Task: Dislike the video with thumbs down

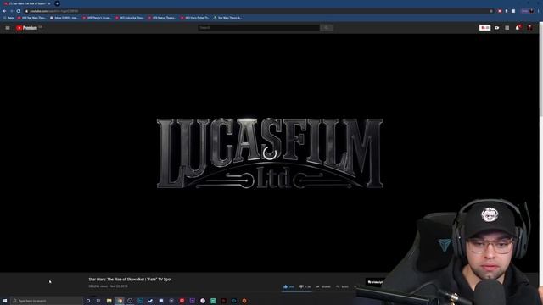Action: 305,286
